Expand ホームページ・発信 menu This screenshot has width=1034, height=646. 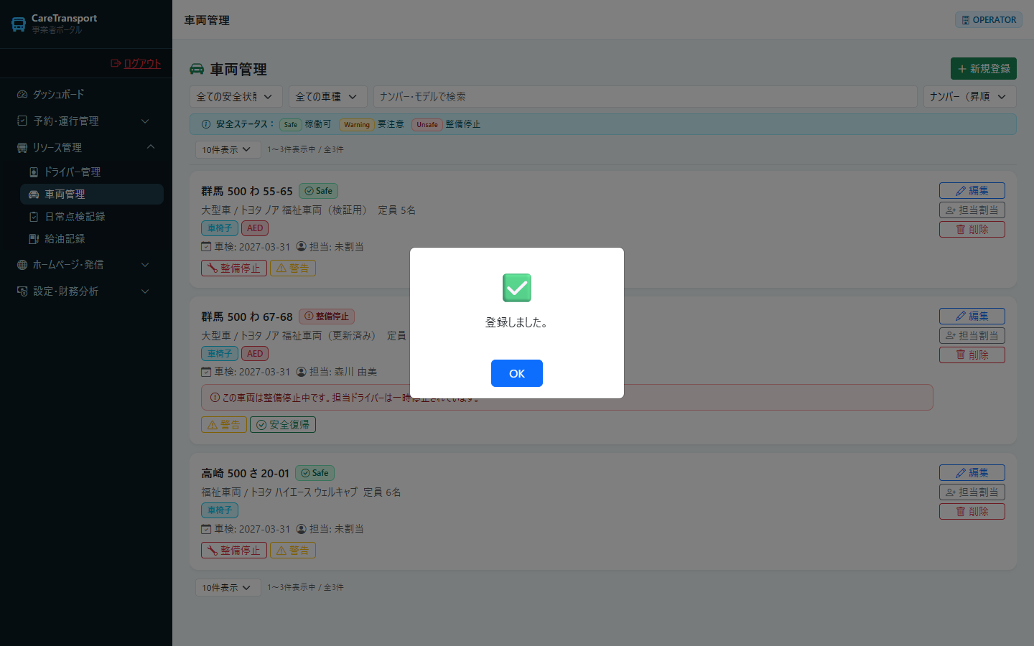tap(86, 264)
